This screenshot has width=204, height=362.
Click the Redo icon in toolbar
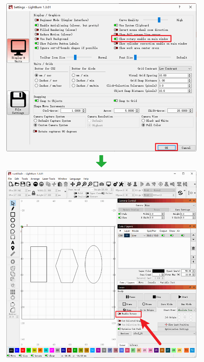[41, 184]
